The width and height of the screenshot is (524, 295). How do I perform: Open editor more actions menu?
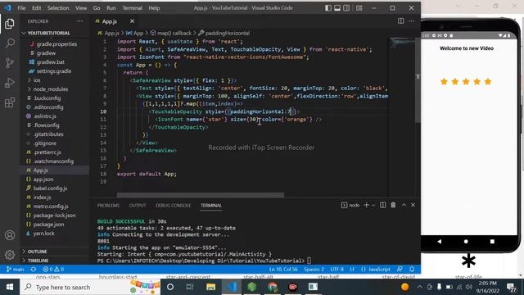(x=411, y=21)
